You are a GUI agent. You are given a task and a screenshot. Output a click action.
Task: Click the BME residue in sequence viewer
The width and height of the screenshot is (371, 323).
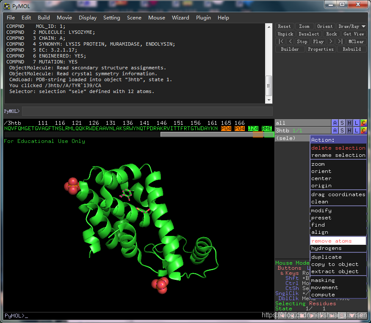click(x=267, y=129)
